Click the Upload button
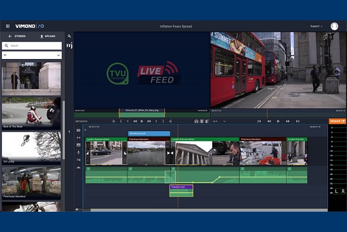 pos(47,36)
